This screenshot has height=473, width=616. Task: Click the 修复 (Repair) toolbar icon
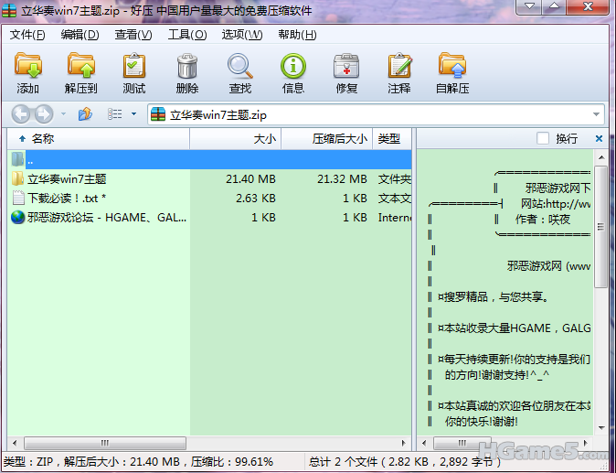pyautogui.click(x=346, y=73)
